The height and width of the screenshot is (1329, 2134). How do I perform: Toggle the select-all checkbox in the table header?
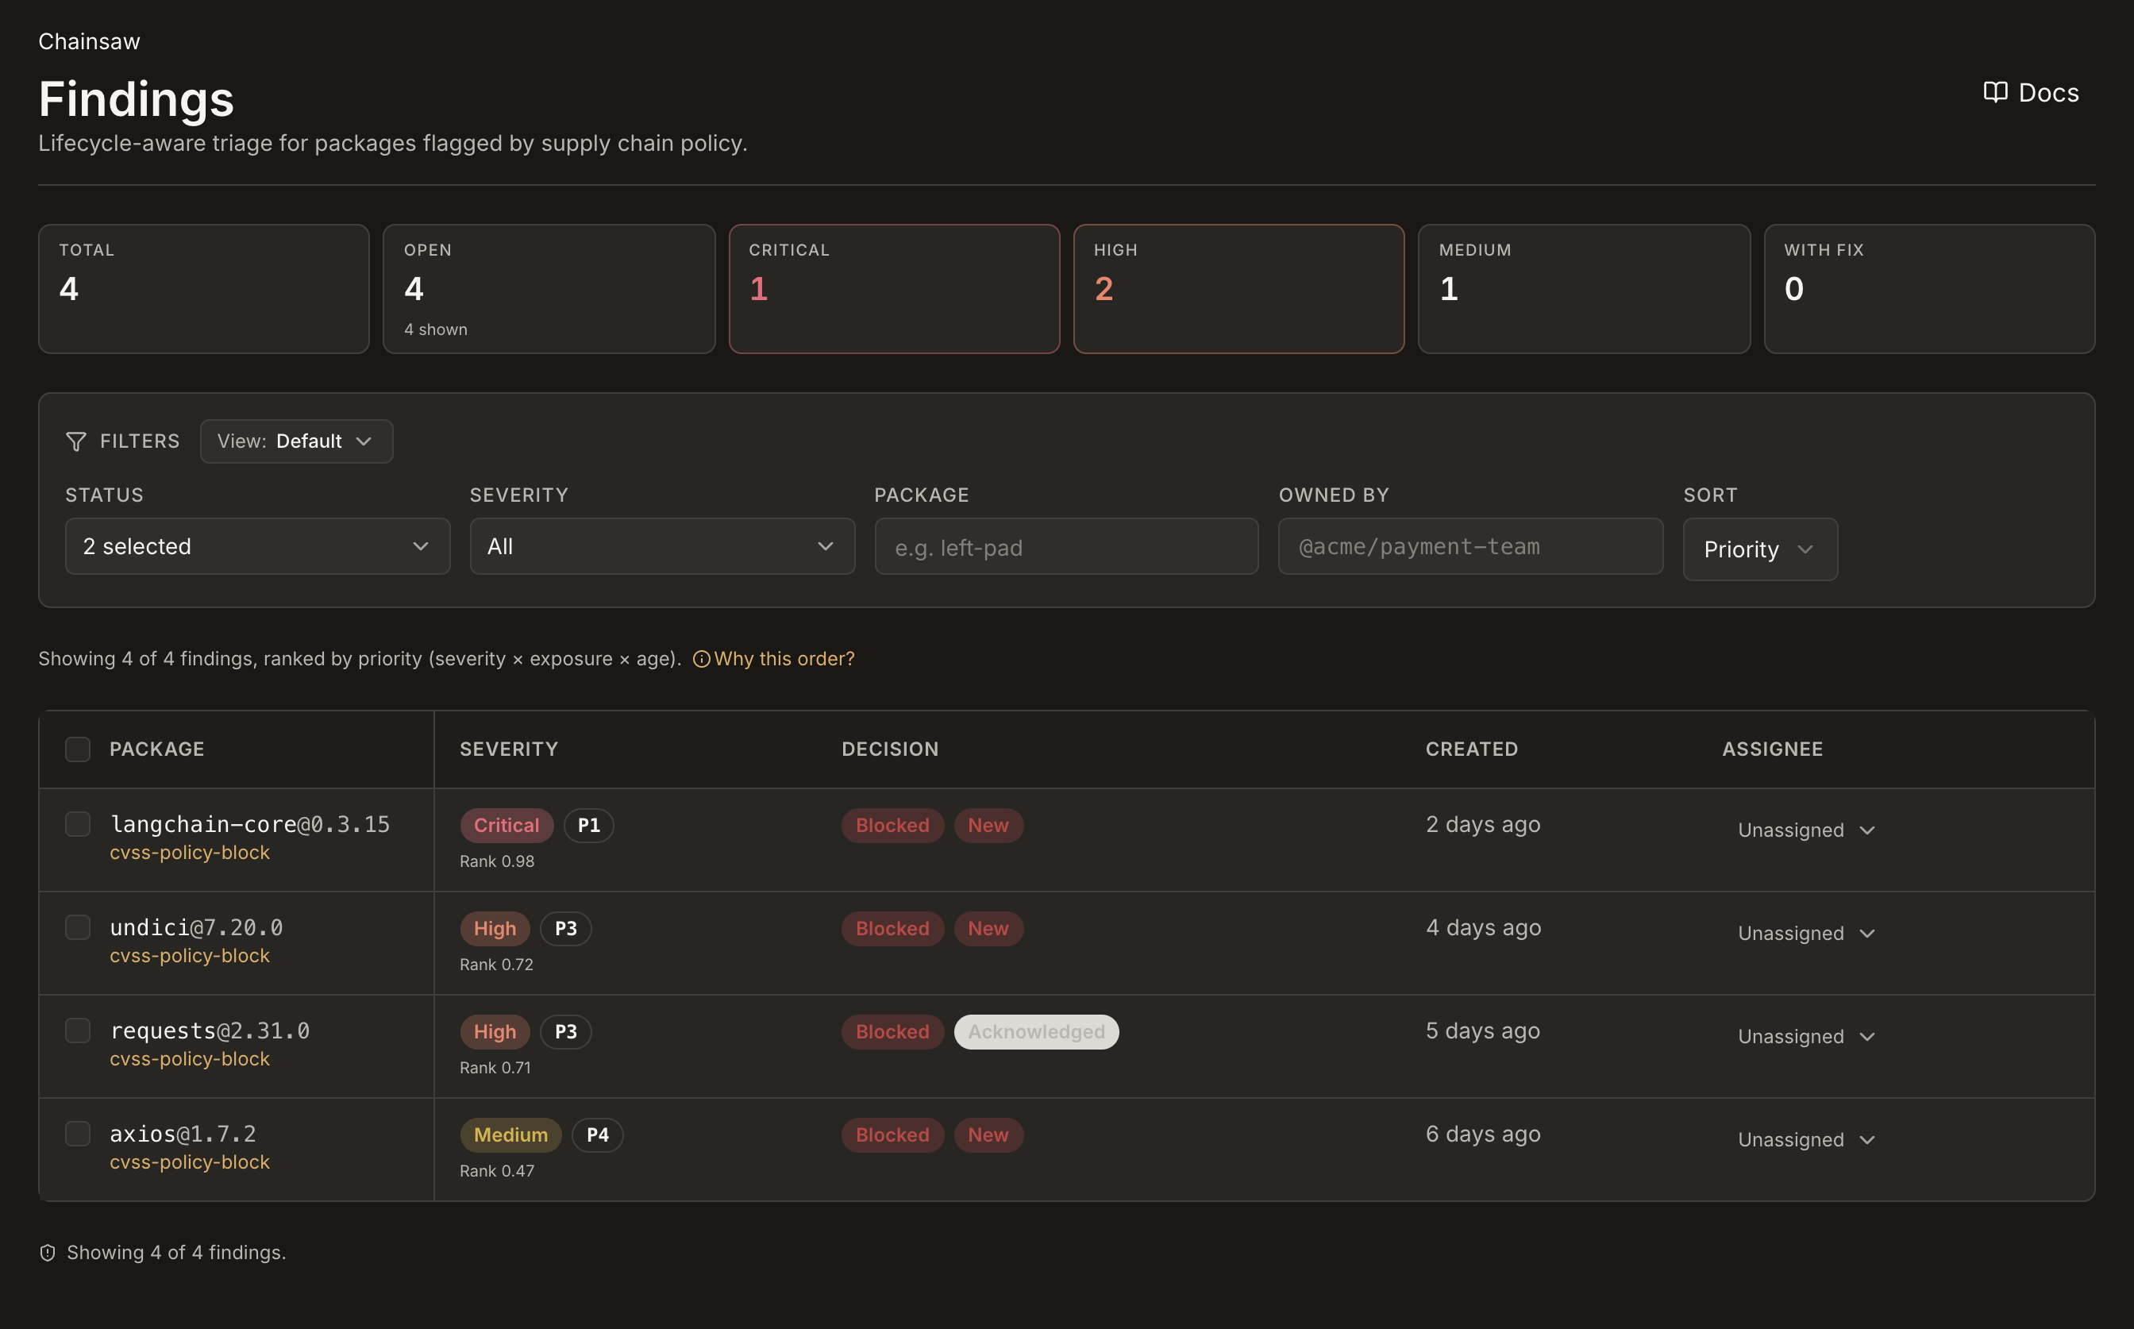(79, 749)
